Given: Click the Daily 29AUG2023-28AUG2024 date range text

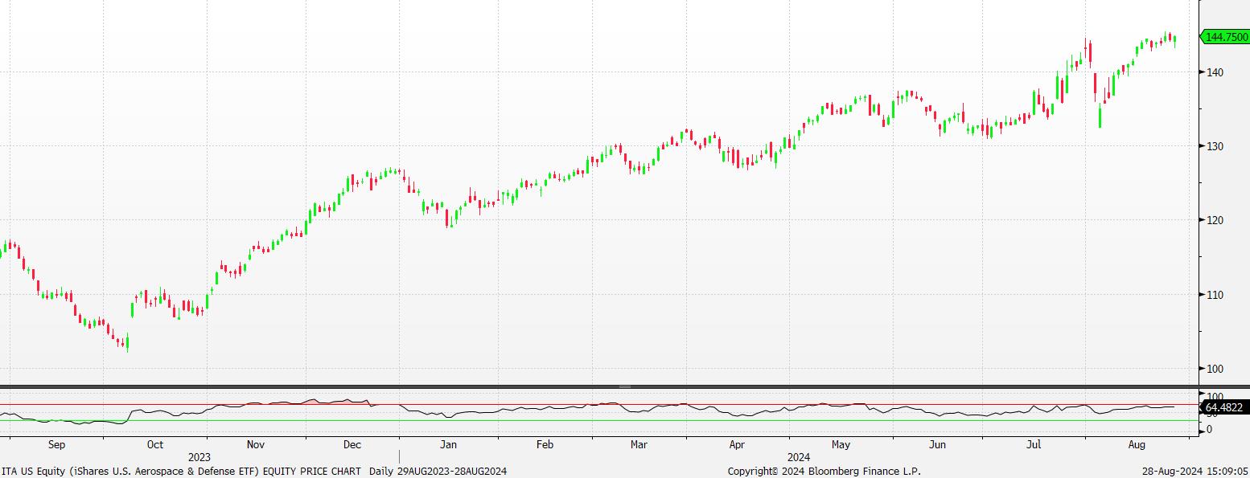Looking at the screenshot, I should click(x=438, y=472).
